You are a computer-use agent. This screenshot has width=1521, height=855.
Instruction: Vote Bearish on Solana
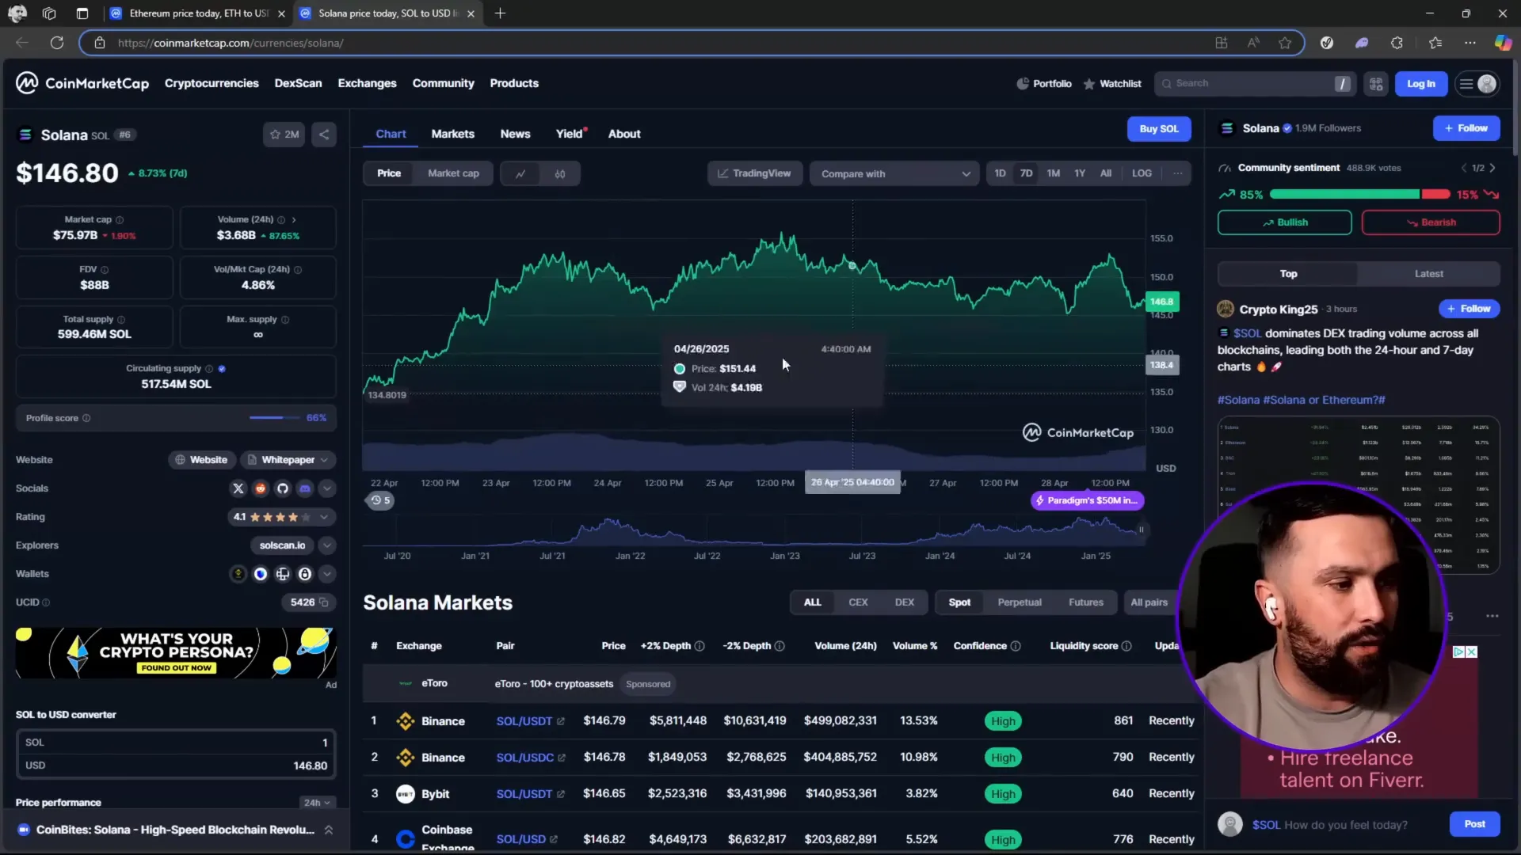pyautogui.click(x=1430, y=222)
